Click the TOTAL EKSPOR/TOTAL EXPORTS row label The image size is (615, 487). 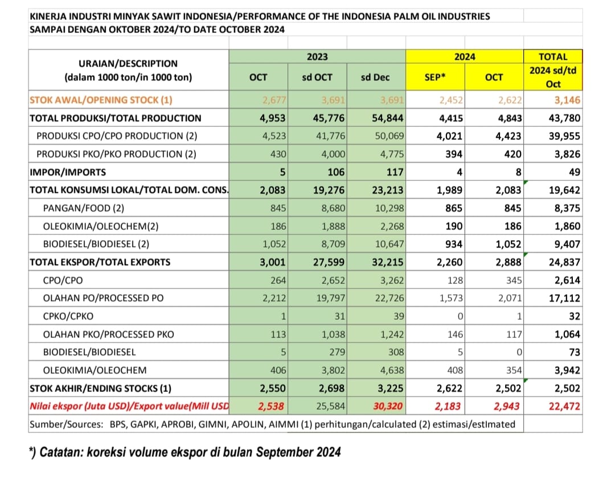click(x=100, y=262)
